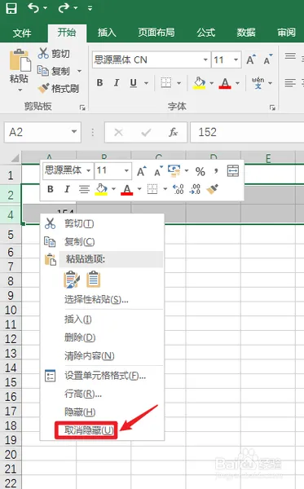
Task: Toggle bold in the ribbon font group
Action: [99, 82]
